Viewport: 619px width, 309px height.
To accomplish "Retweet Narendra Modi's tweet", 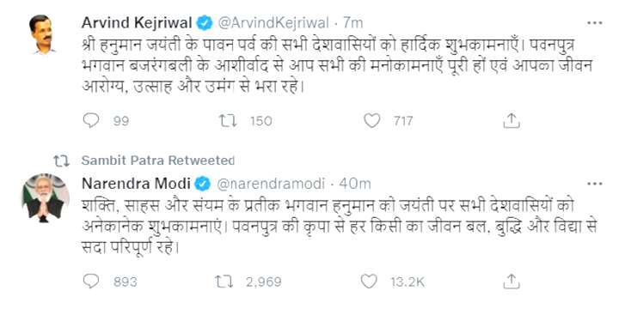I will tap(224, 282).
